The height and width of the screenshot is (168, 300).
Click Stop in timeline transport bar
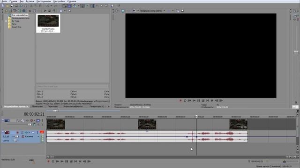[x=71, y=161]
